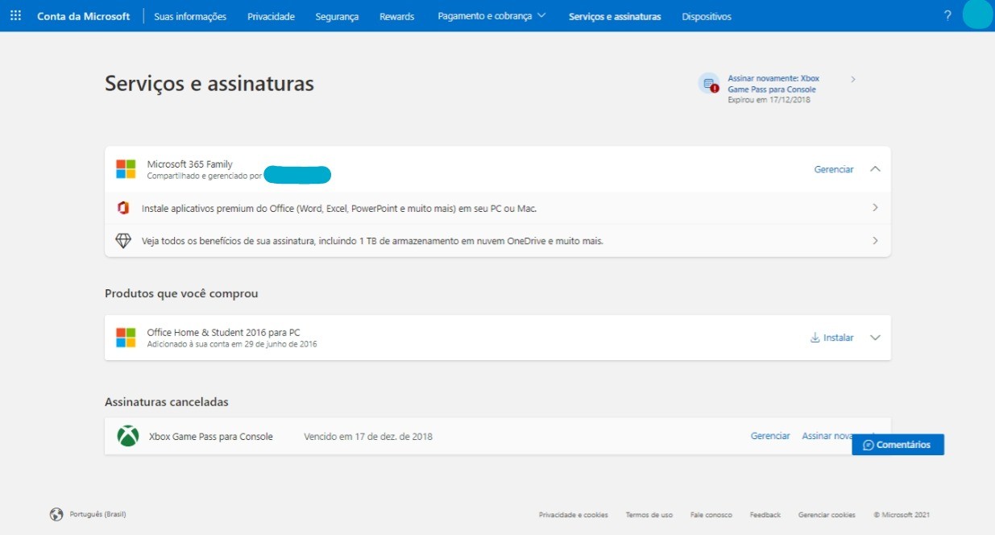
Task: Click Gerenciar for Xbox Game Pass
Action: [x=770, y=436]
